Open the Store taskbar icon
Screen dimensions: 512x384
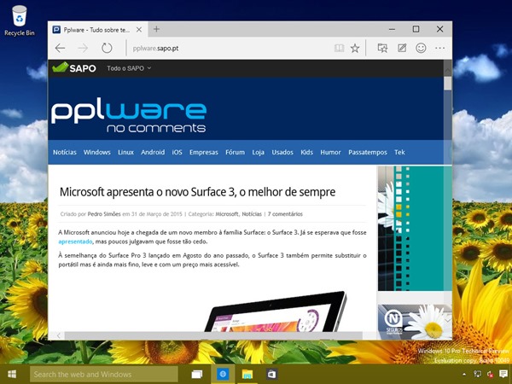271,375
